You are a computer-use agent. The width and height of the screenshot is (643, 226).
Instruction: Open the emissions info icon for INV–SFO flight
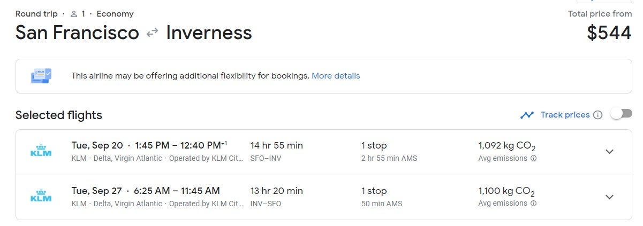point(533,204)
